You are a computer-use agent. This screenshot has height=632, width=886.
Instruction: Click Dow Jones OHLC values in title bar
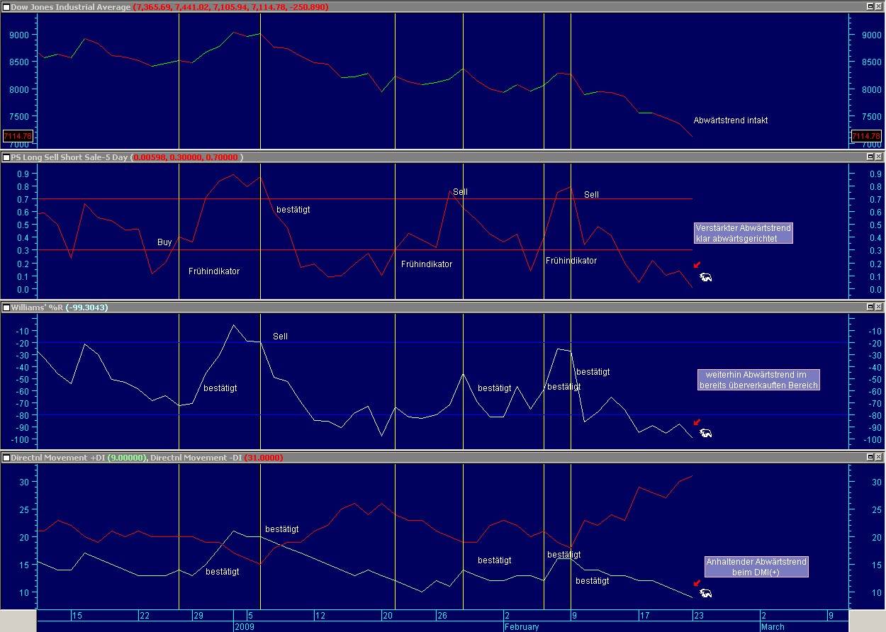click(x=230, y=6)
